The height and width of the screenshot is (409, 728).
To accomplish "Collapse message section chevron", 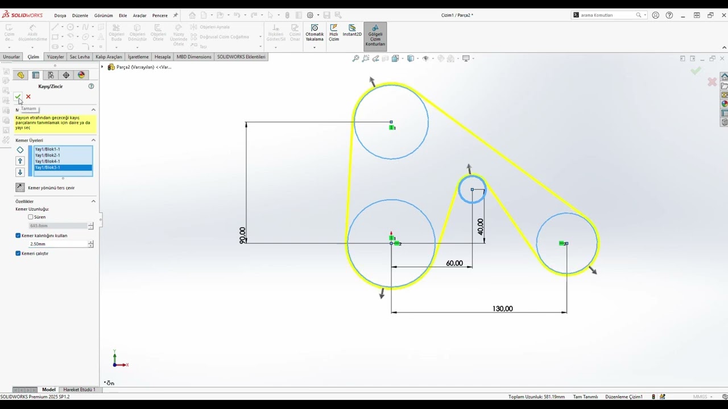I will pos(93,110).
